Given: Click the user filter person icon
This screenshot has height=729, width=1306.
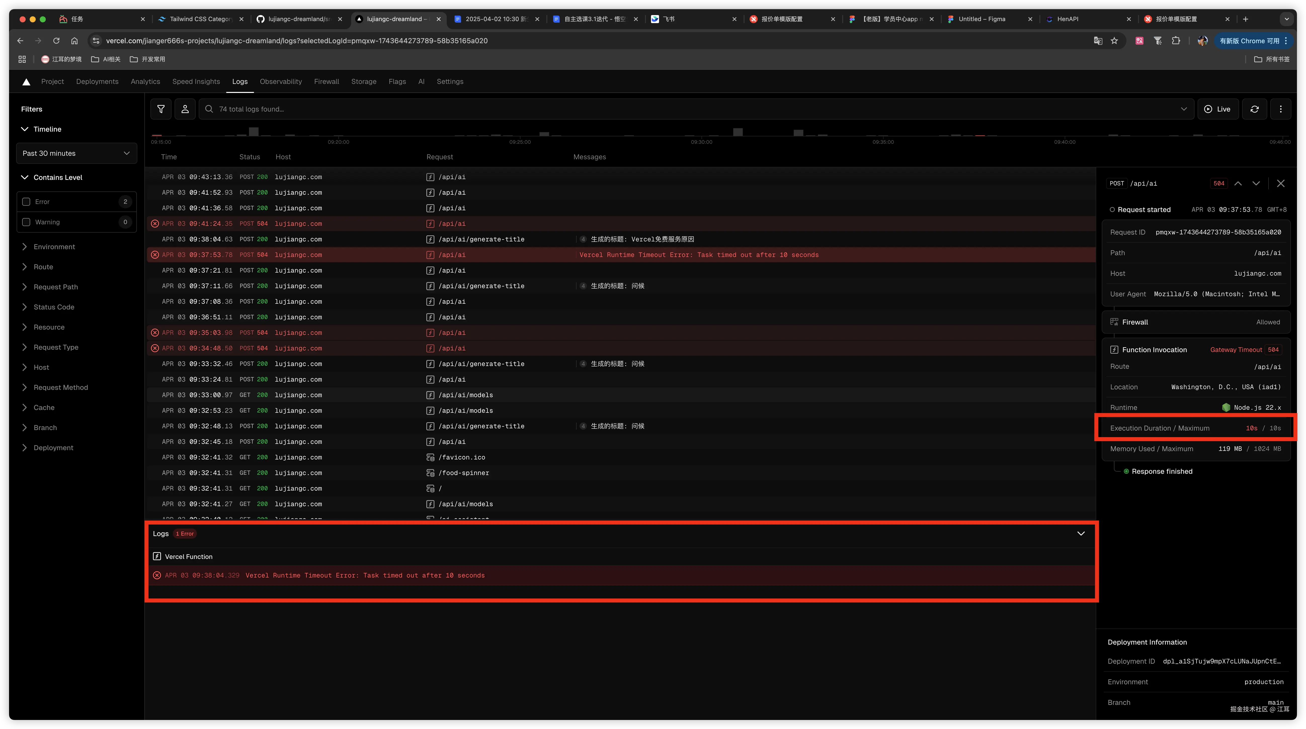Looking at the screenshot, I should 185,109.
